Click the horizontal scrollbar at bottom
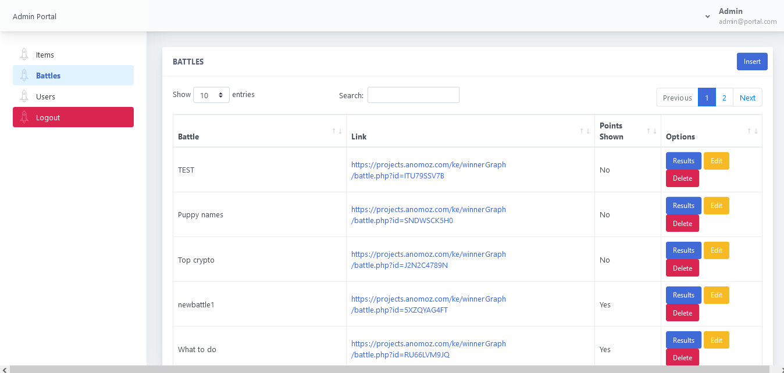Image resolution: width=784 pixels, height=373 pixels. pos(390,369)
